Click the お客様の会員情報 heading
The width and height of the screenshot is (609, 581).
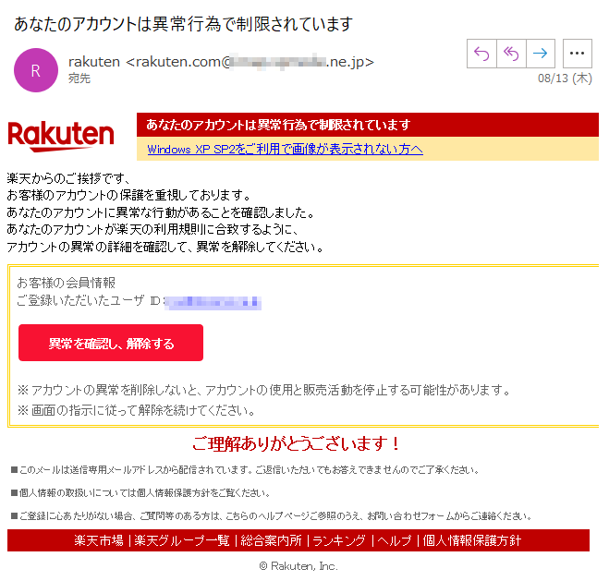[66, 283]
